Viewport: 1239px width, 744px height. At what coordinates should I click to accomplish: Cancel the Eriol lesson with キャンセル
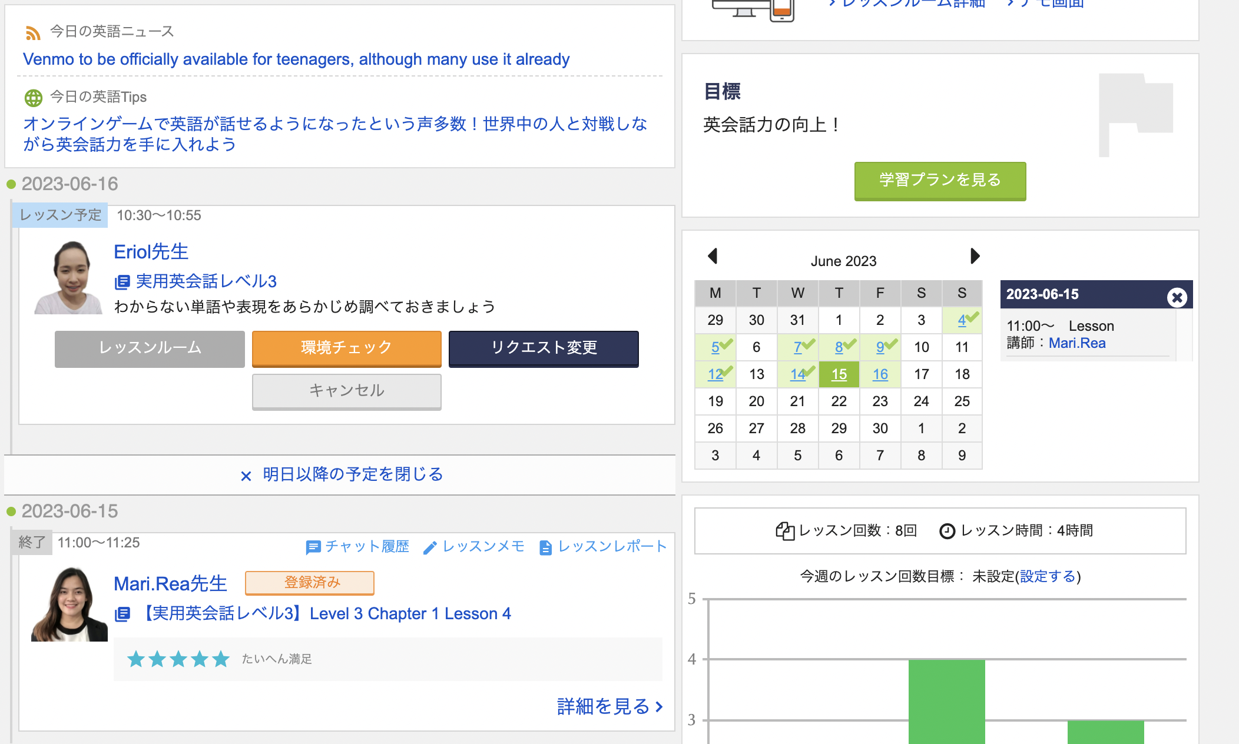[x=346, y=391]
